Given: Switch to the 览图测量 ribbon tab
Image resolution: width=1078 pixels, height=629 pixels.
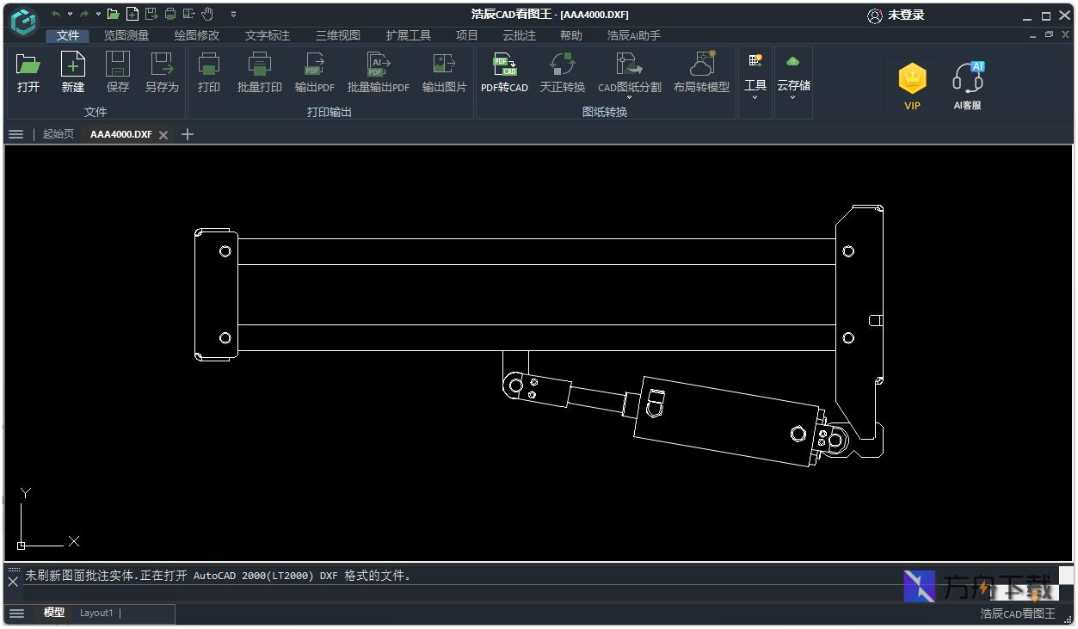Looking at the screenshot, I should click(x=126, y=35).
